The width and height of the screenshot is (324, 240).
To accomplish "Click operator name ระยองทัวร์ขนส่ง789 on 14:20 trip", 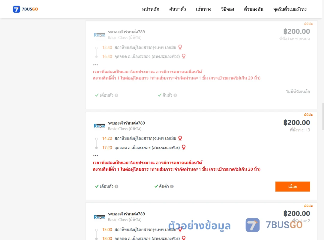I will 126,123.
